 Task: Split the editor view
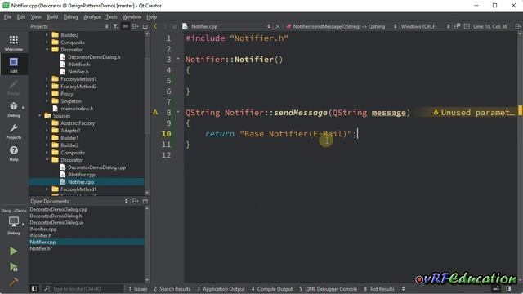coord(518,26)
